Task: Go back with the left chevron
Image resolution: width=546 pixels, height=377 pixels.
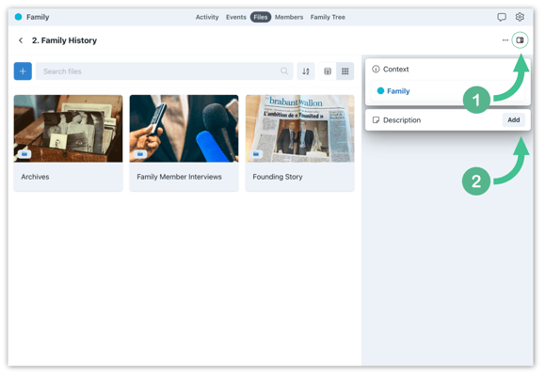Action: 21,40
